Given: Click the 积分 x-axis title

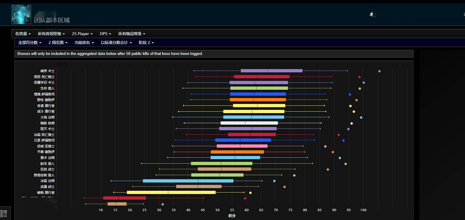Looking at the screenshot, I should 232,216.
